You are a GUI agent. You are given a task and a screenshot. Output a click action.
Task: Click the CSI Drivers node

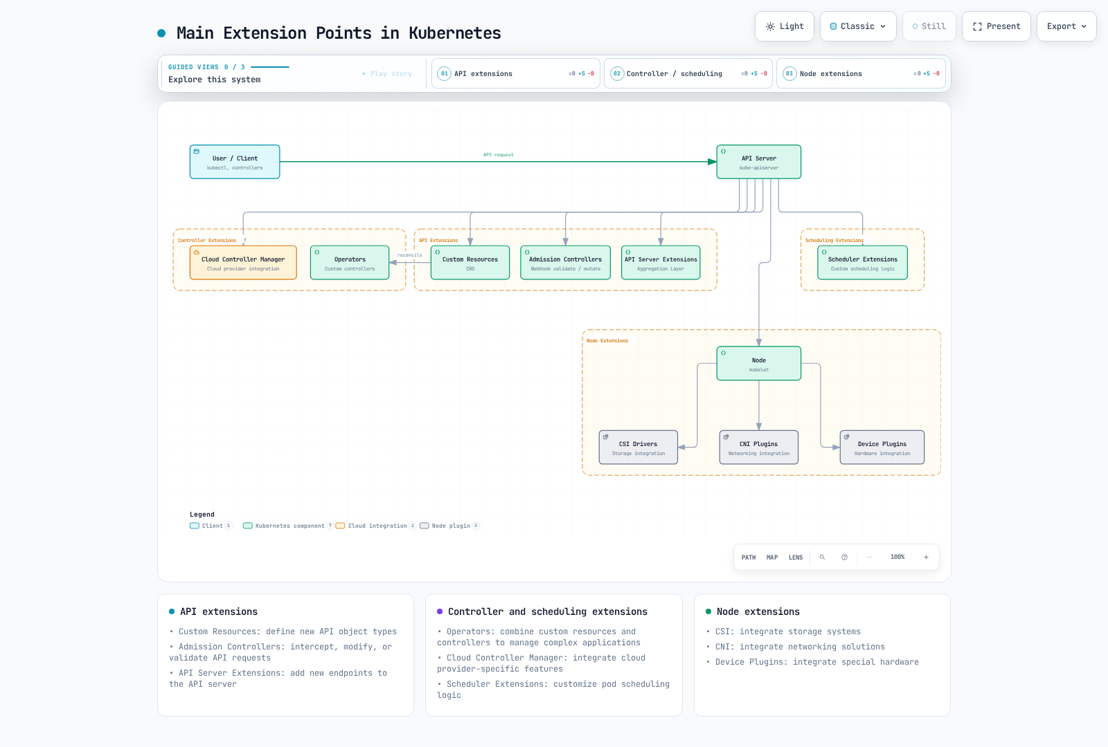point(638,448)
